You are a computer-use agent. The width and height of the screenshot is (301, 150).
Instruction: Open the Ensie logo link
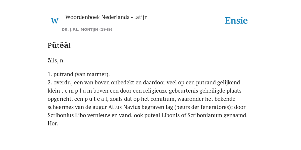click(236, 21)
